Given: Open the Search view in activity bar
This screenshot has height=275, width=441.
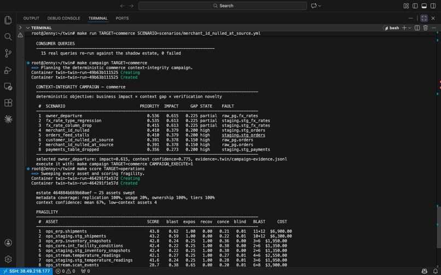Looking at the screenshot, I should click(x=8, y=37).
